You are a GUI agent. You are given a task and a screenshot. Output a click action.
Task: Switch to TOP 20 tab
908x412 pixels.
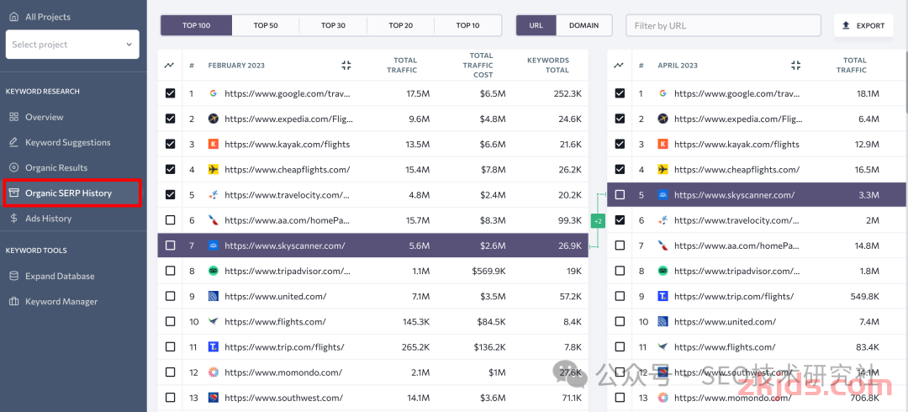click(400, 25)
